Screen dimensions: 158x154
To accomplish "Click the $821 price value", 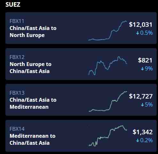I will pyautogui.click(x=145, y=60).
